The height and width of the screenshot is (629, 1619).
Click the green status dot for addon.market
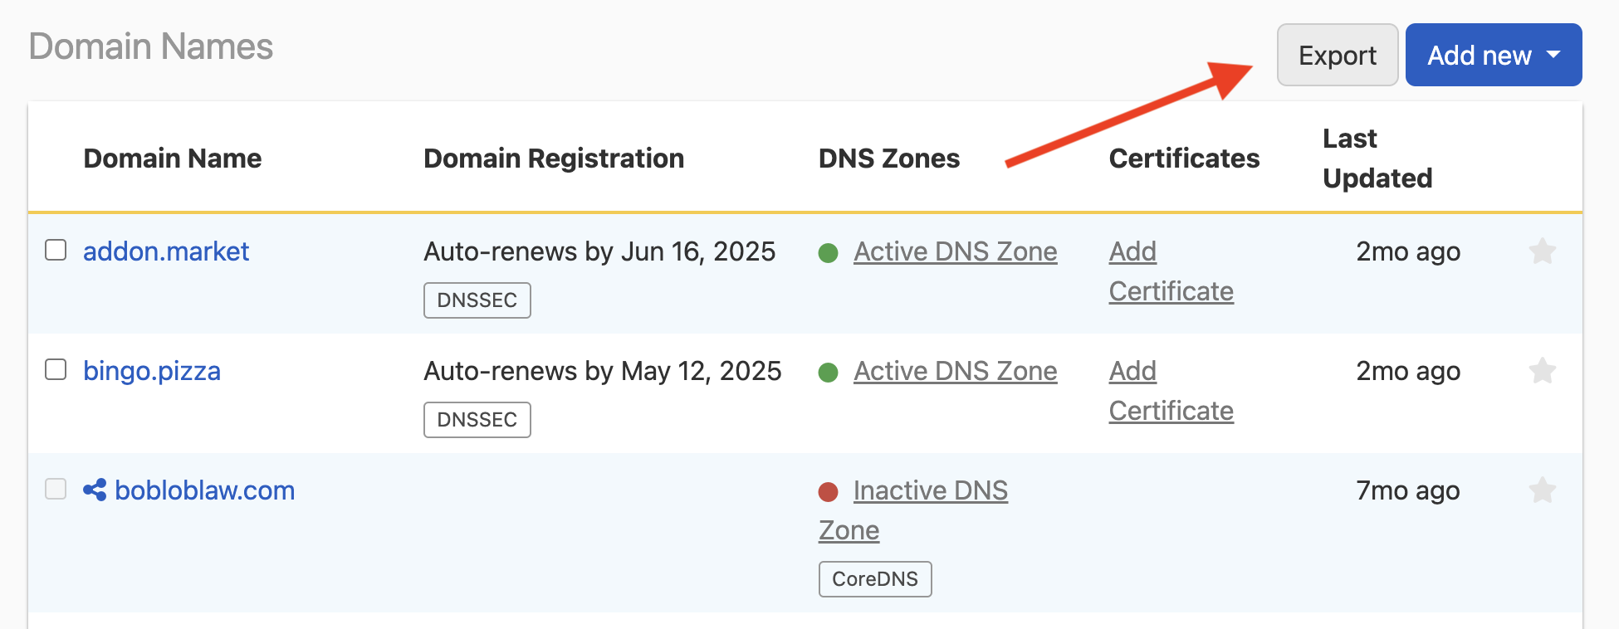(829, 253)
